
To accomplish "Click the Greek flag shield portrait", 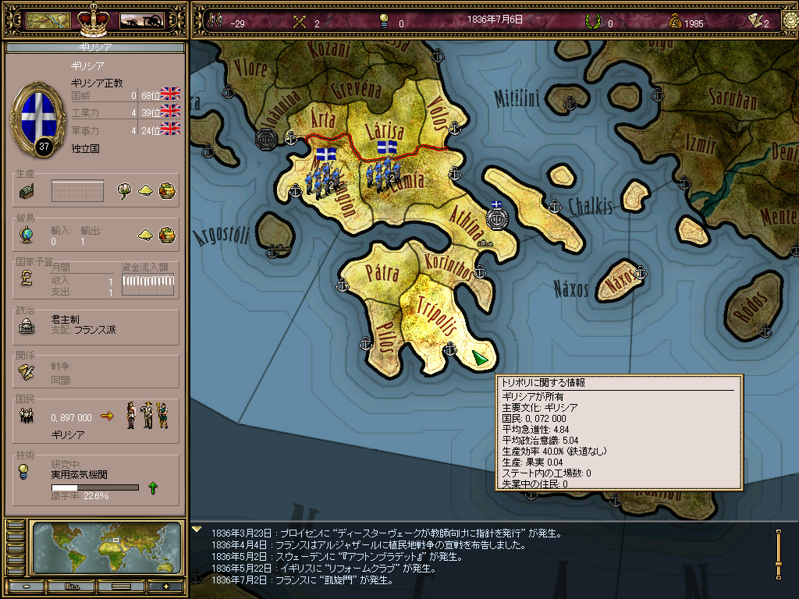I will click(x=38, y=119).
